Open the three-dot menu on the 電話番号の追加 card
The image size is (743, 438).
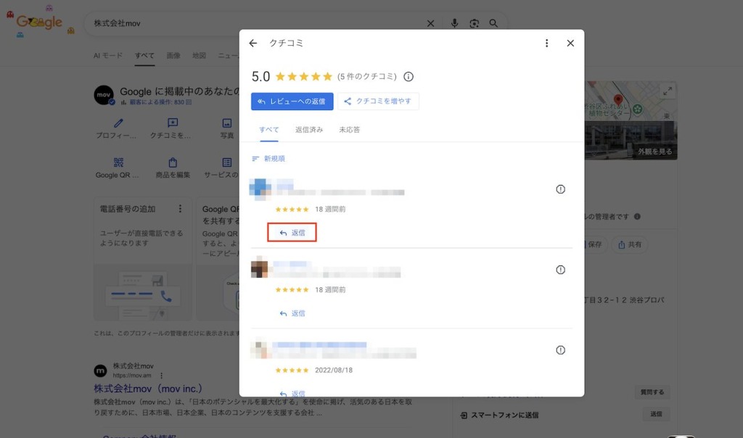pyautogui.click(x=181, y=209)
